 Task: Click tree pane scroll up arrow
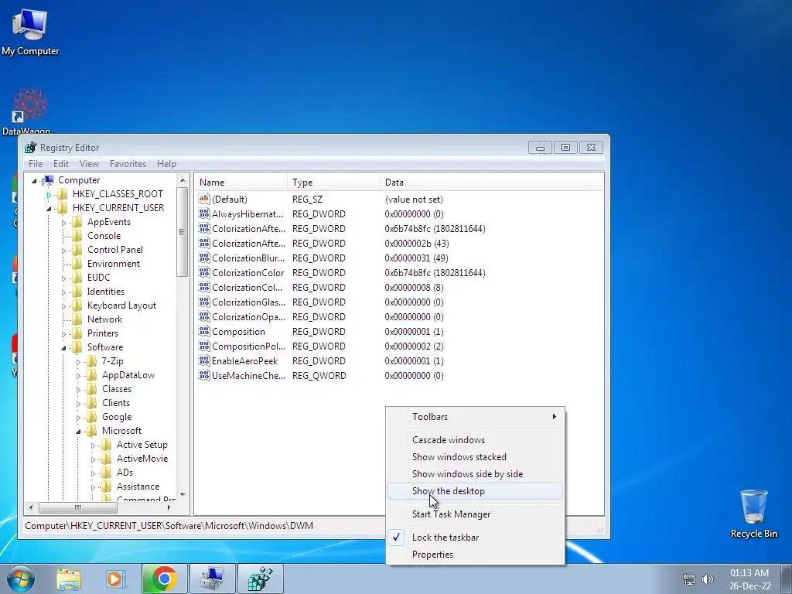point(183,179)
